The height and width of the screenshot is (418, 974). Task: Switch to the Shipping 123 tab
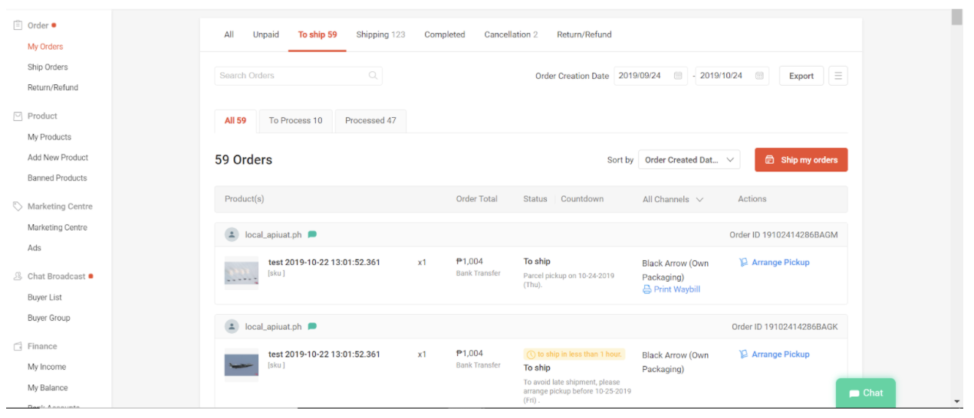pos(380,34)
